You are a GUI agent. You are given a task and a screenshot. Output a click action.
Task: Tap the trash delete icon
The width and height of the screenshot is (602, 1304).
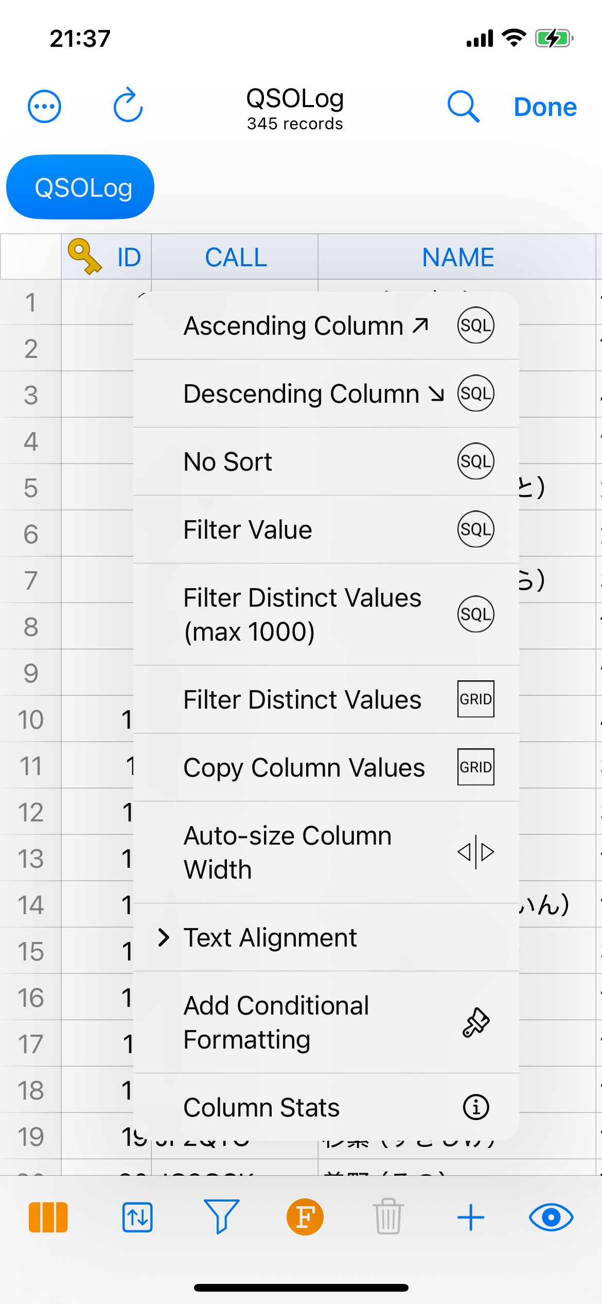388,1216
